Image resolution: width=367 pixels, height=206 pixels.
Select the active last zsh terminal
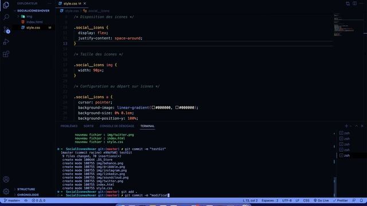click(x=345, y=156)
